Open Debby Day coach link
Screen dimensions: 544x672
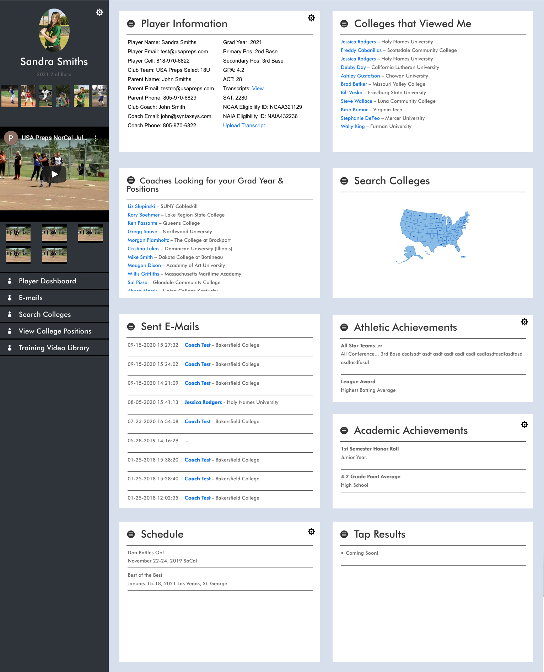(x=353, y=67)
